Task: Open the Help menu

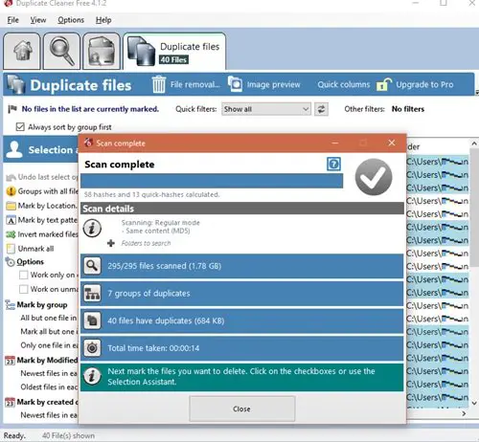Action: pos(103,20)
